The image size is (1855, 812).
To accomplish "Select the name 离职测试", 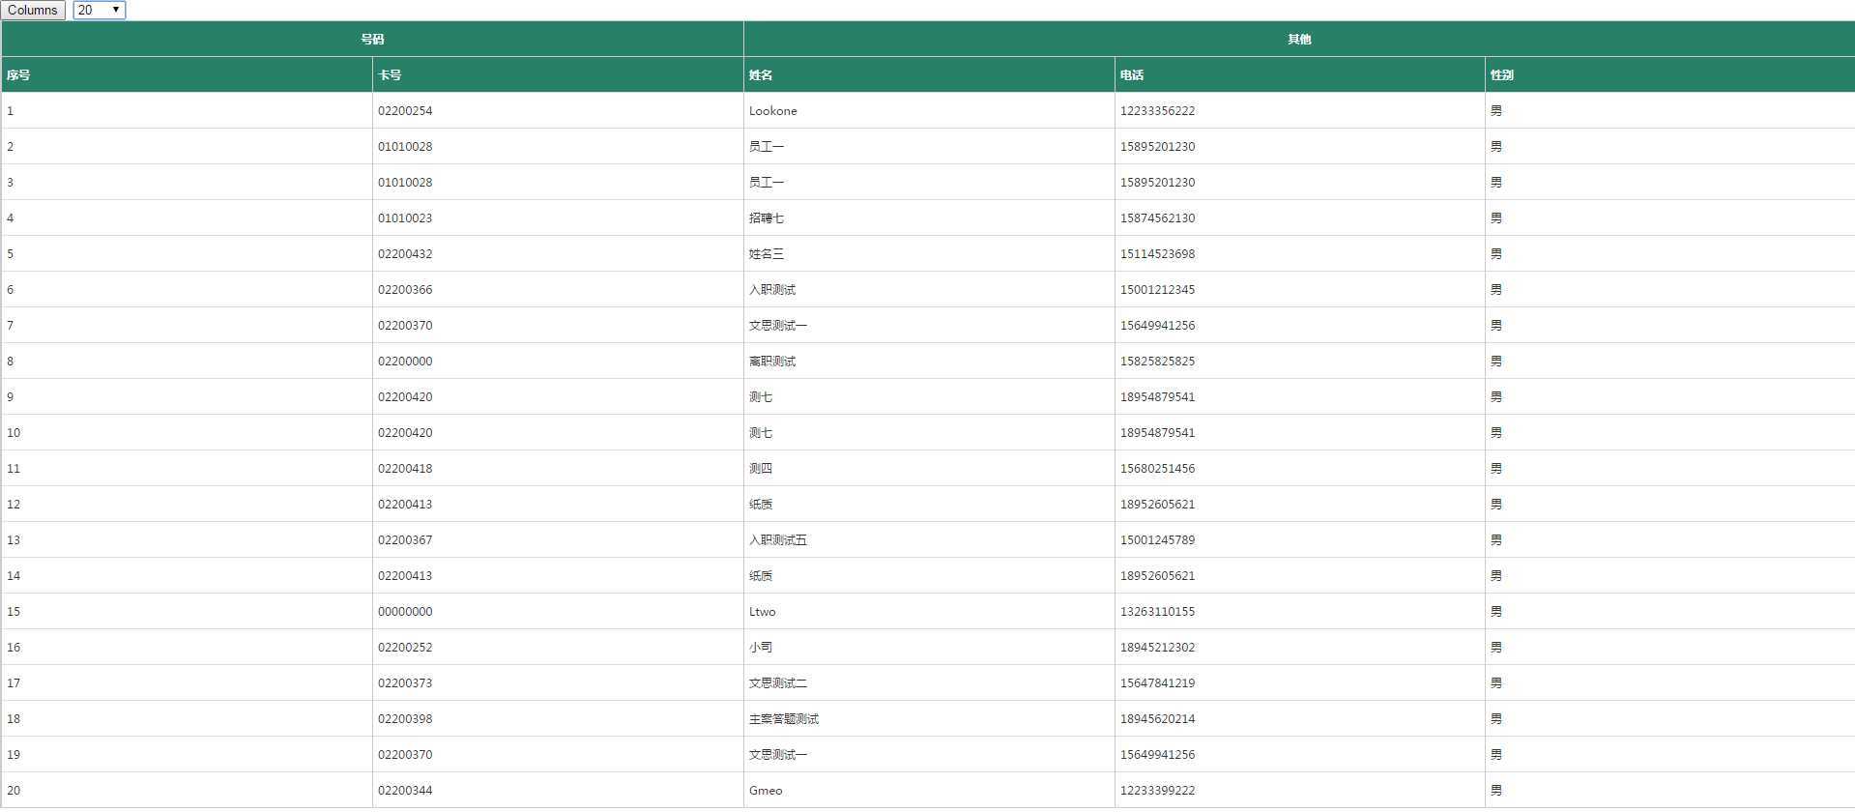I will [x=772, y=362].
